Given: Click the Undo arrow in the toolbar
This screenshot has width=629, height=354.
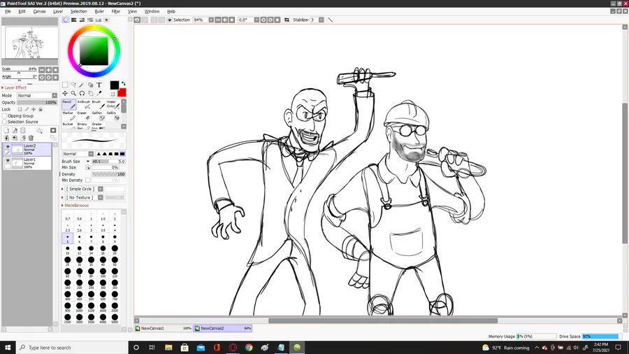Looking at the screenshot, I should coord(137,20).
